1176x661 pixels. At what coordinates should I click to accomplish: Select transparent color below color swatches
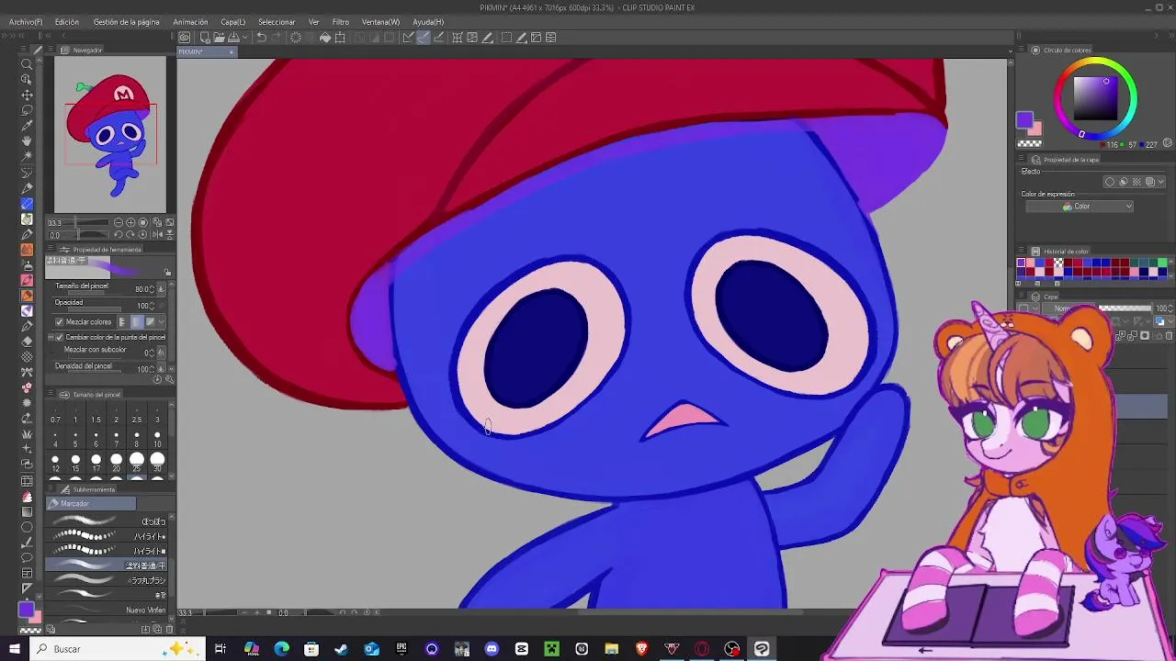pos(30,631)
